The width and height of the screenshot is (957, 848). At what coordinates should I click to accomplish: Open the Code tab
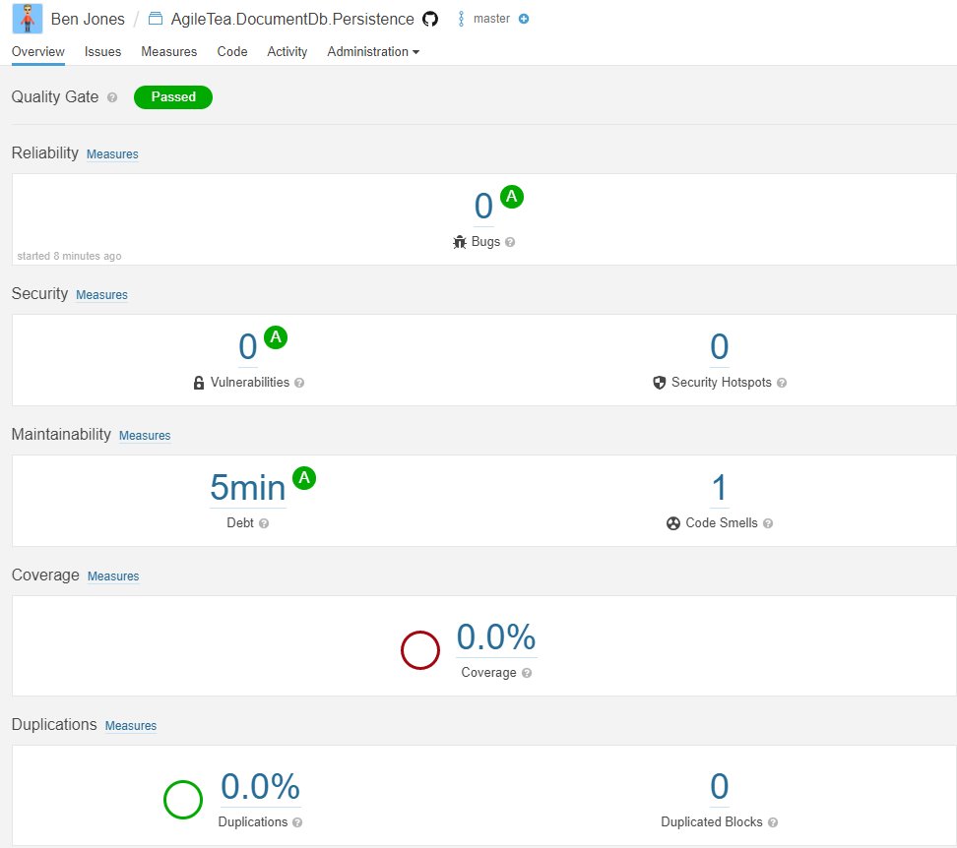point(232,52)
